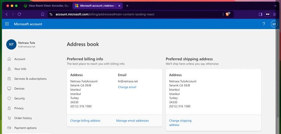281x134 pixels.
Task: Switch to the Xbox Resmi Sitesi tab
Action: (47, 6)
